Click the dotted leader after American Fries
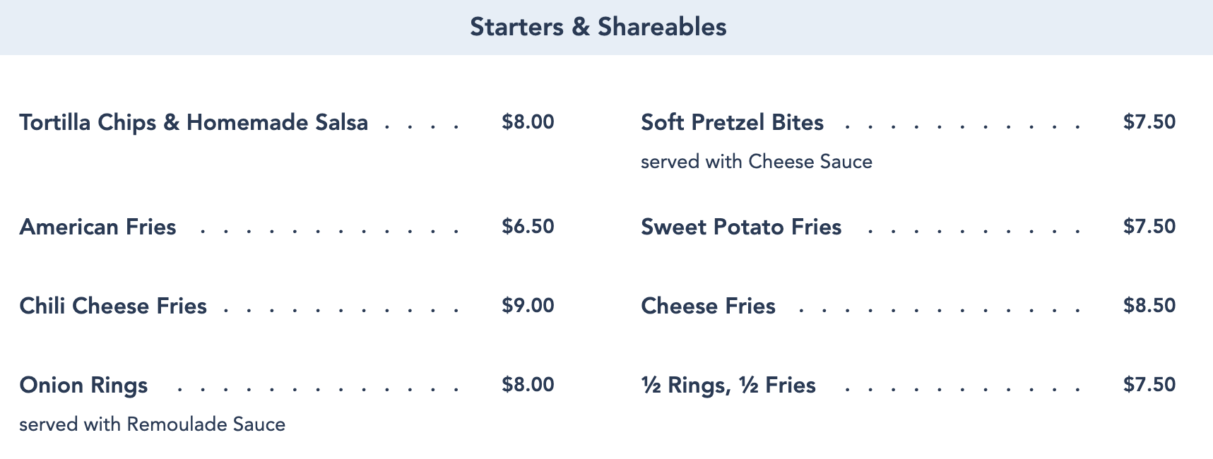Screen dimensions: 1213x459 pos(330,231)
